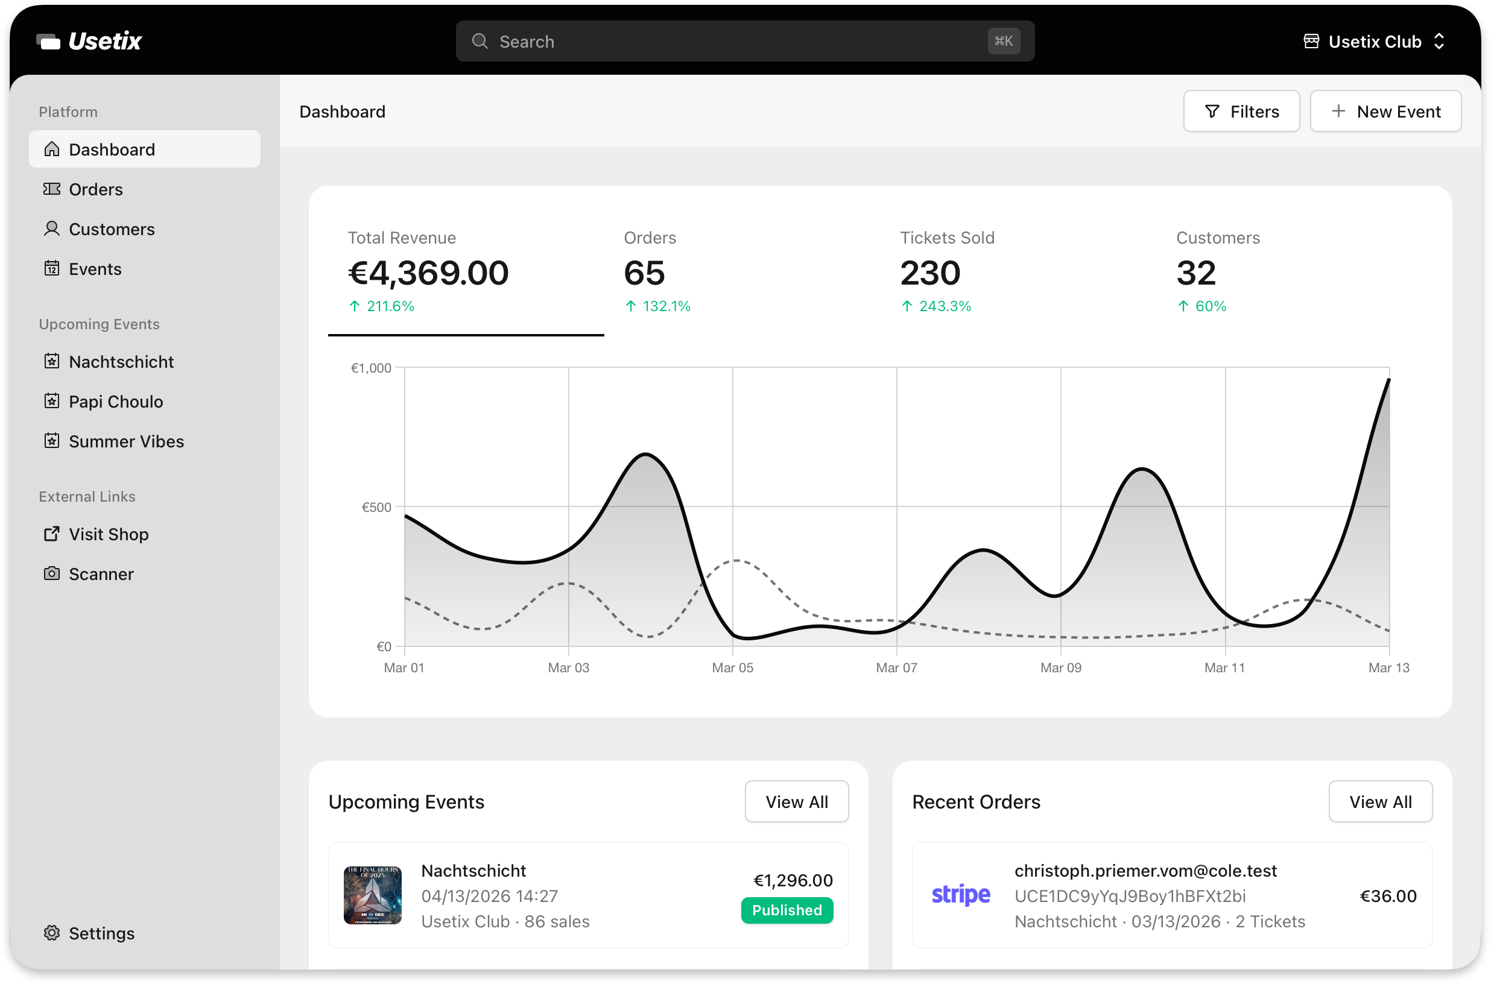Click the star icon beside Papi Choulo
The width and height of the screenshot is (1491, 984).
pos(52,401)
